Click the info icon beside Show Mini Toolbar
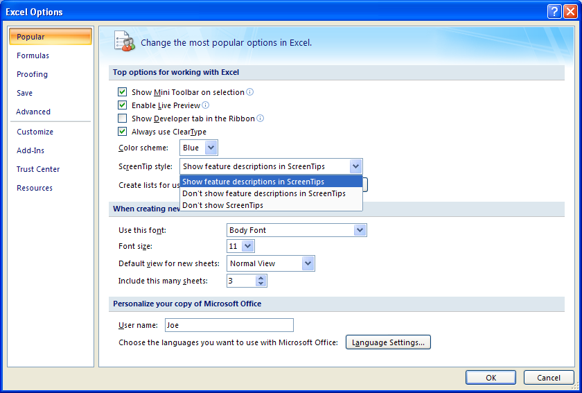Image resolution: width=582 pixels, height=393 pixels. (250, 91)
